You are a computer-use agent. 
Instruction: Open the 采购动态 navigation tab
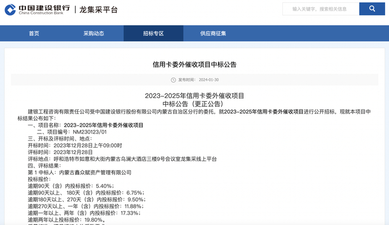coord(93,33)
